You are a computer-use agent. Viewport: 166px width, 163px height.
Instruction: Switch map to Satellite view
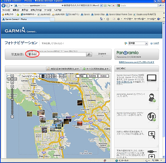[92, 76]
